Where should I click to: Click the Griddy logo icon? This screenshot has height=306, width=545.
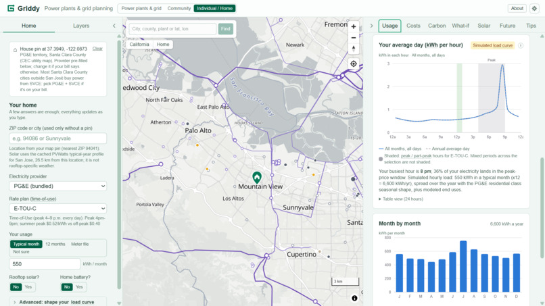pyautogui.click(x=11, y=8)
